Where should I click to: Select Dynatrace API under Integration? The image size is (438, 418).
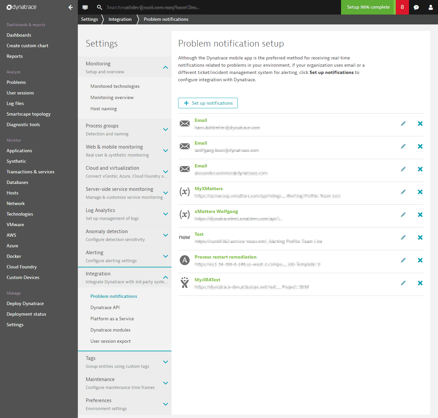105,307
